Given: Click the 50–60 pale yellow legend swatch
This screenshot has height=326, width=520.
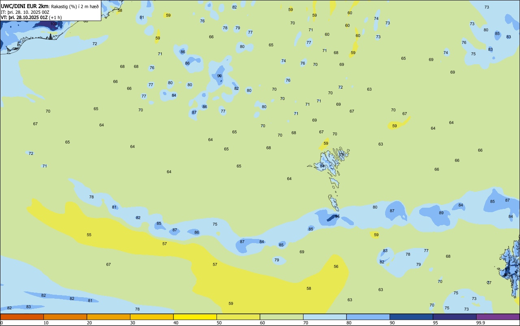Looking at the screenshot, I should [238, 317].
